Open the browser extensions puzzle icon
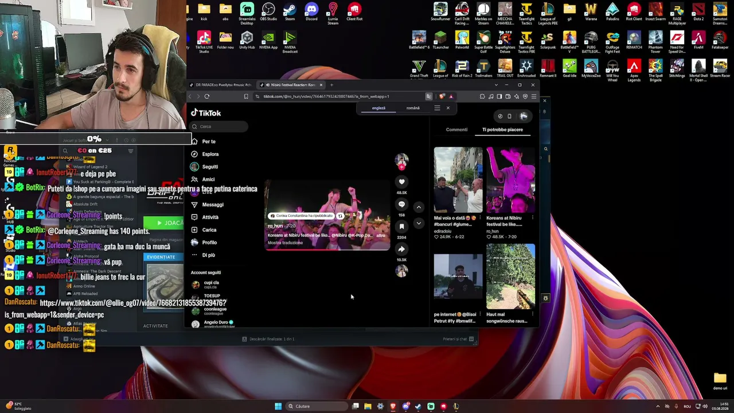Viewport: 734px width, 413px height. [x=482, y=96]
